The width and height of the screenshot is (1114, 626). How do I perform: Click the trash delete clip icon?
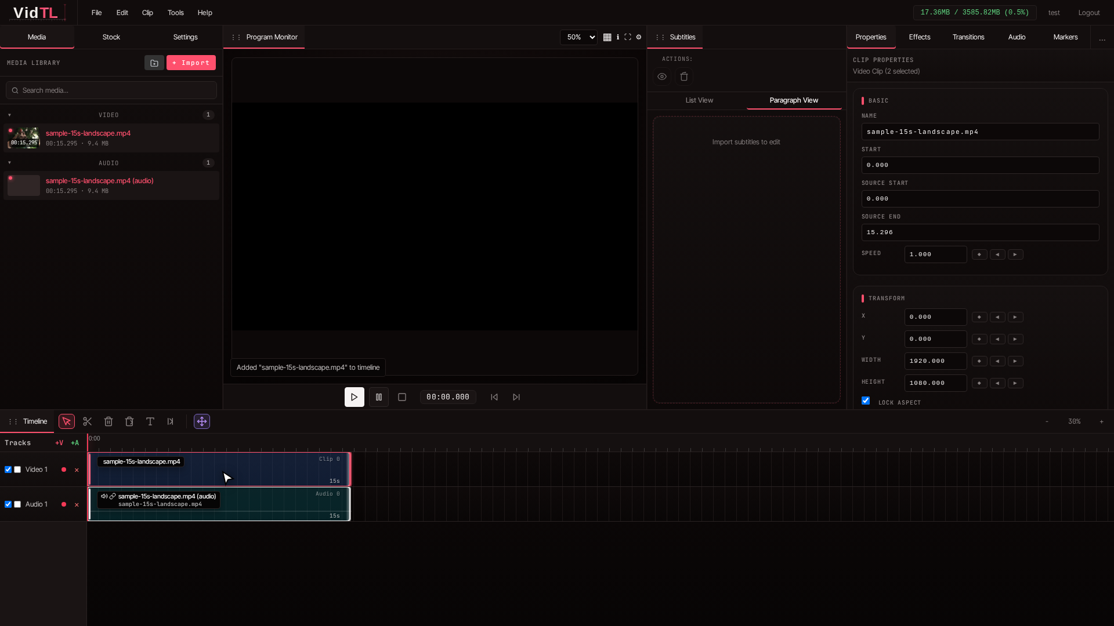tap(108, 421)
